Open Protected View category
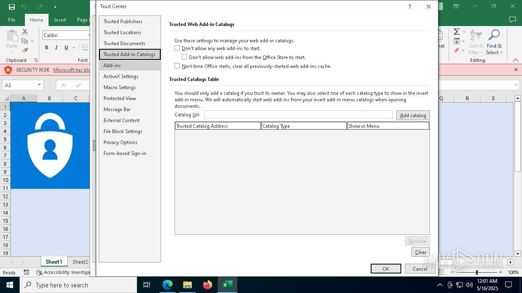Viewport: 522px width, 293px height. (130, 98)
